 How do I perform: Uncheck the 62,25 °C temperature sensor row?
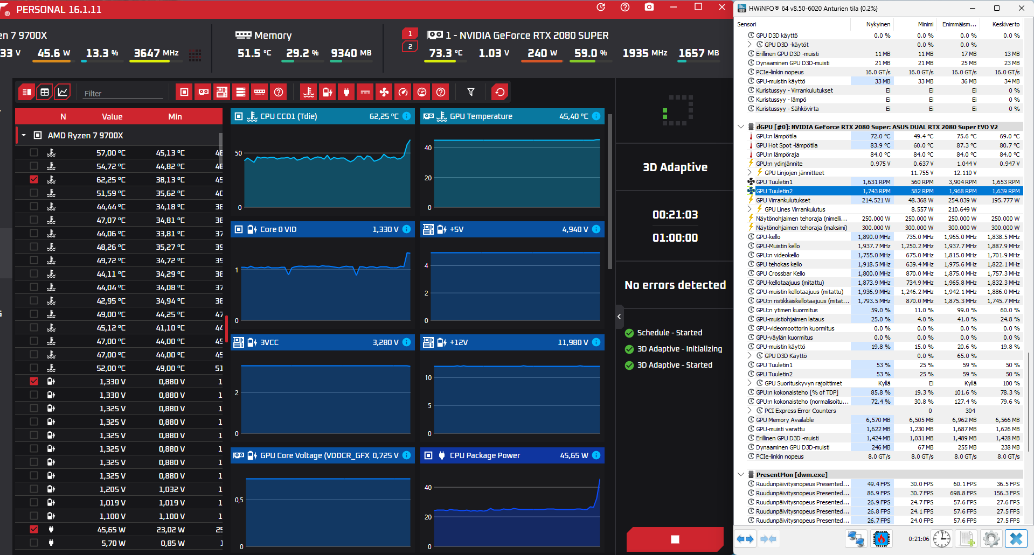point(34,180)
